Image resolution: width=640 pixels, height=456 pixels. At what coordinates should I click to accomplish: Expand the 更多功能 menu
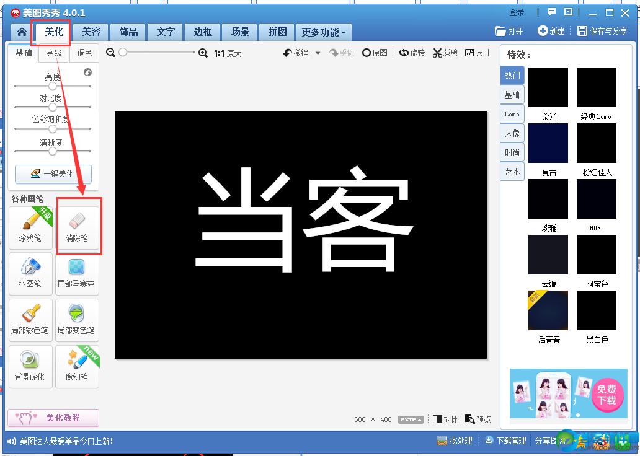[x=324, y=32]
